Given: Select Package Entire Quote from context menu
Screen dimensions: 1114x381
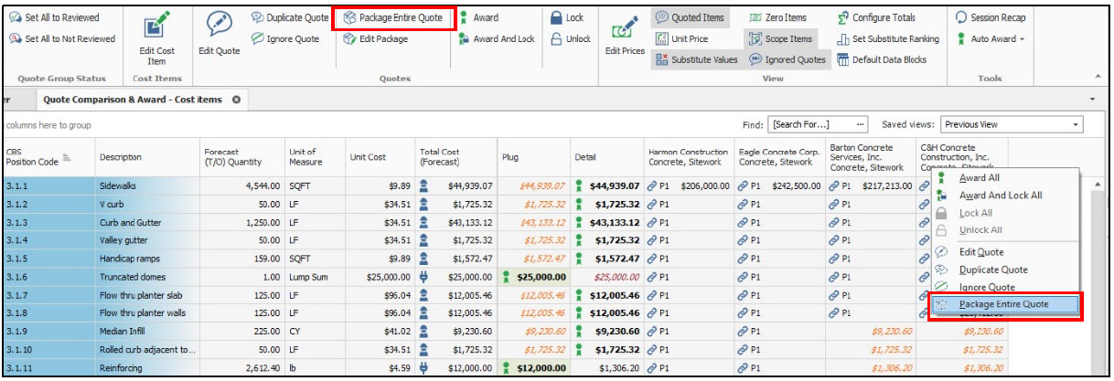Looking at the screenshot, I should pos(1004,304).
